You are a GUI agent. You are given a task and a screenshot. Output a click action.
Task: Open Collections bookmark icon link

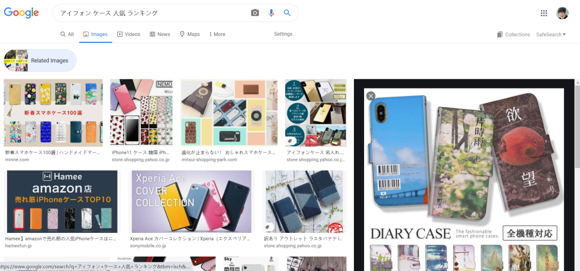coord(513,34)
